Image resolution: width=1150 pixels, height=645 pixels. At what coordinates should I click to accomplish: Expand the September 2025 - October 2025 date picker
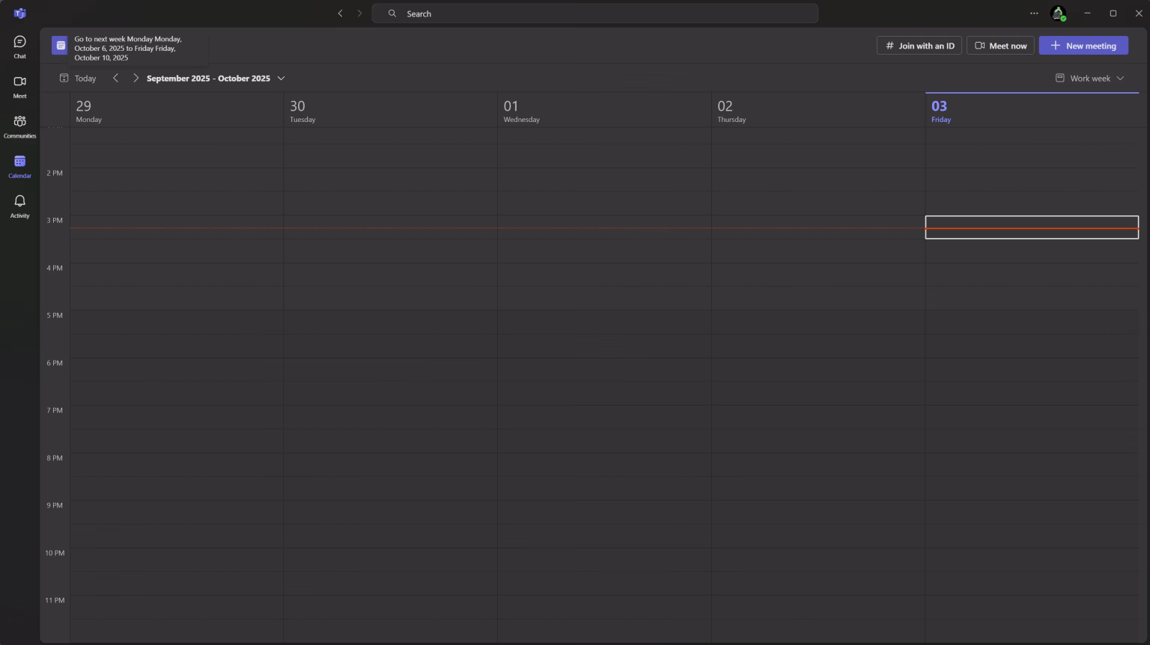(216, 79)
